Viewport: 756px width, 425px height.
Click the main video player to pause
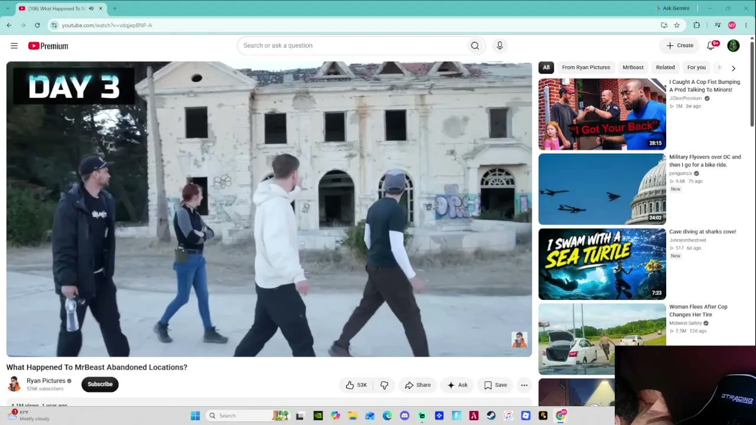pos(269,209)
